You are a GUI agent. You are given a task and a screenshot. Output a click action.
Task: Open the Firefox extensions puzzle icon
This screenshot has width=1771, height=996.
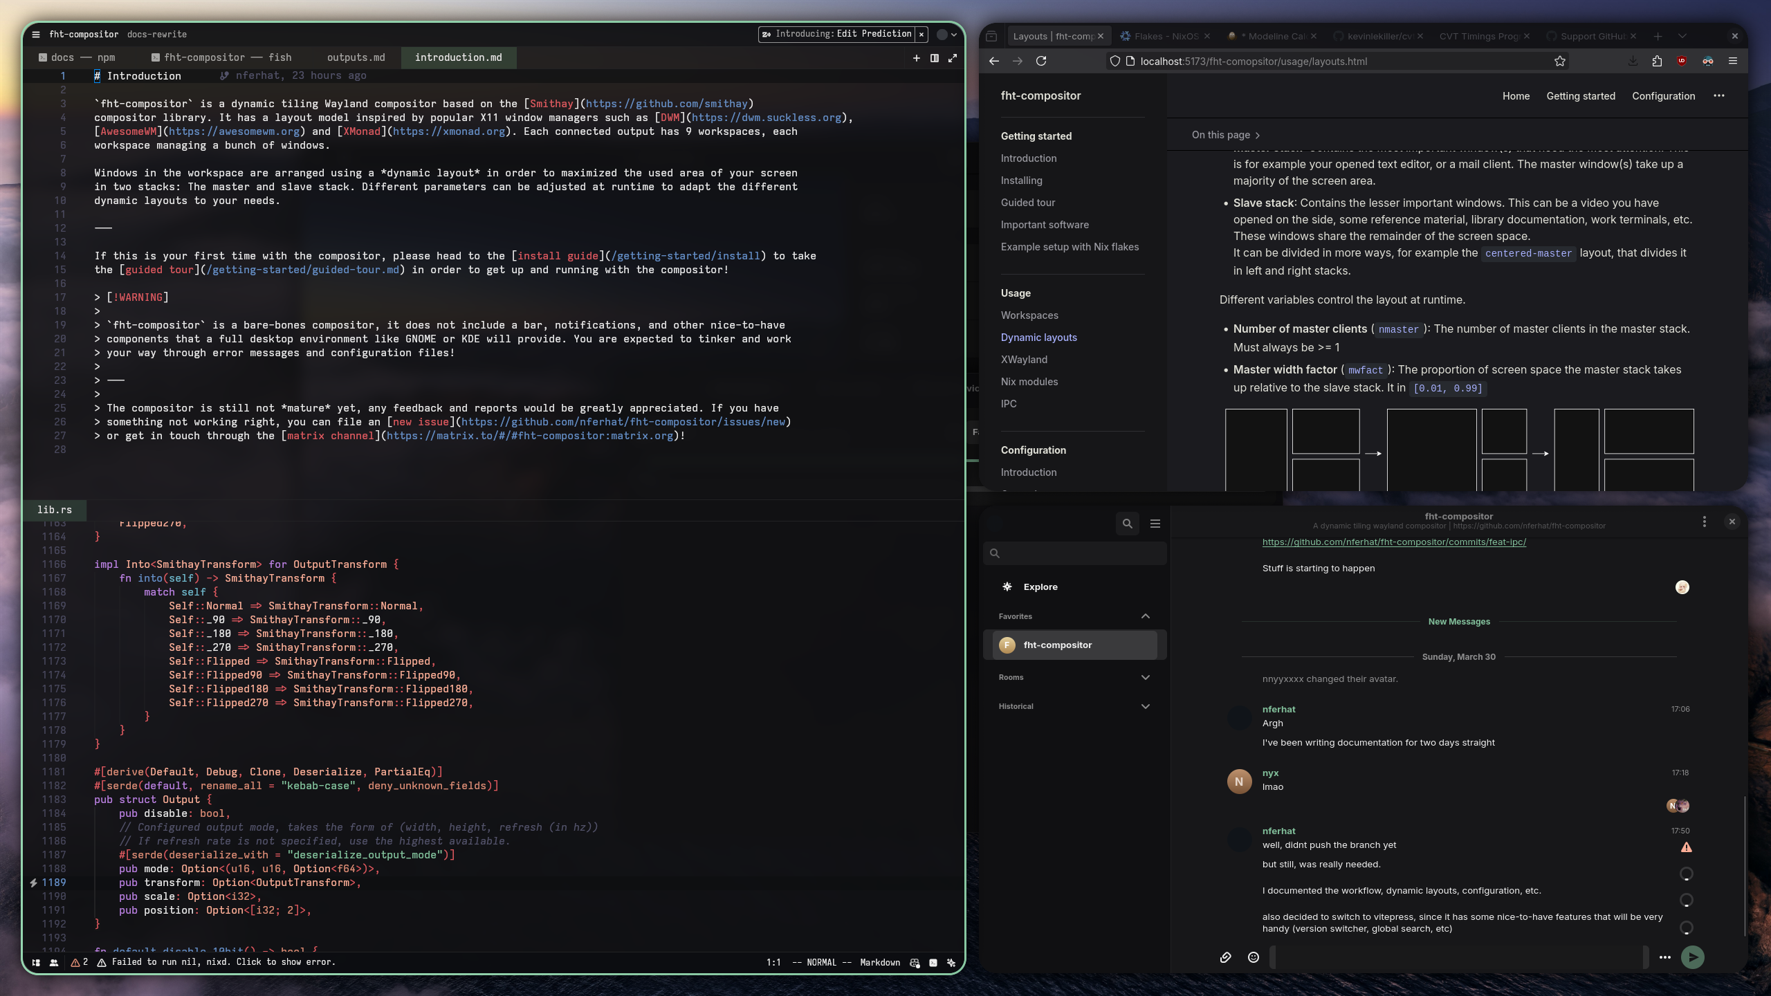pyautogui.click(x=1657, y=61)
